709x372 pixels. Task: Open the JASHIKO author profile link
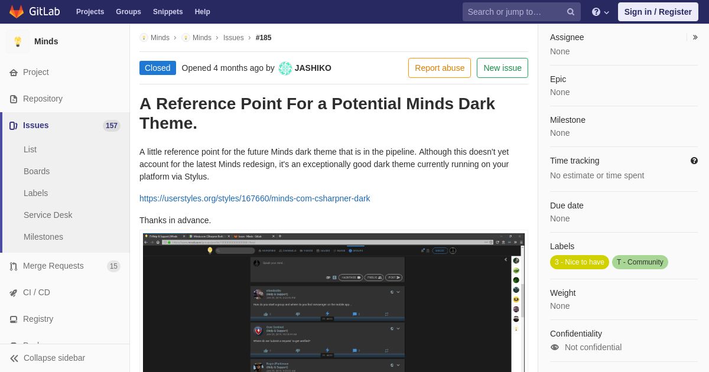[x=313, y=68]
